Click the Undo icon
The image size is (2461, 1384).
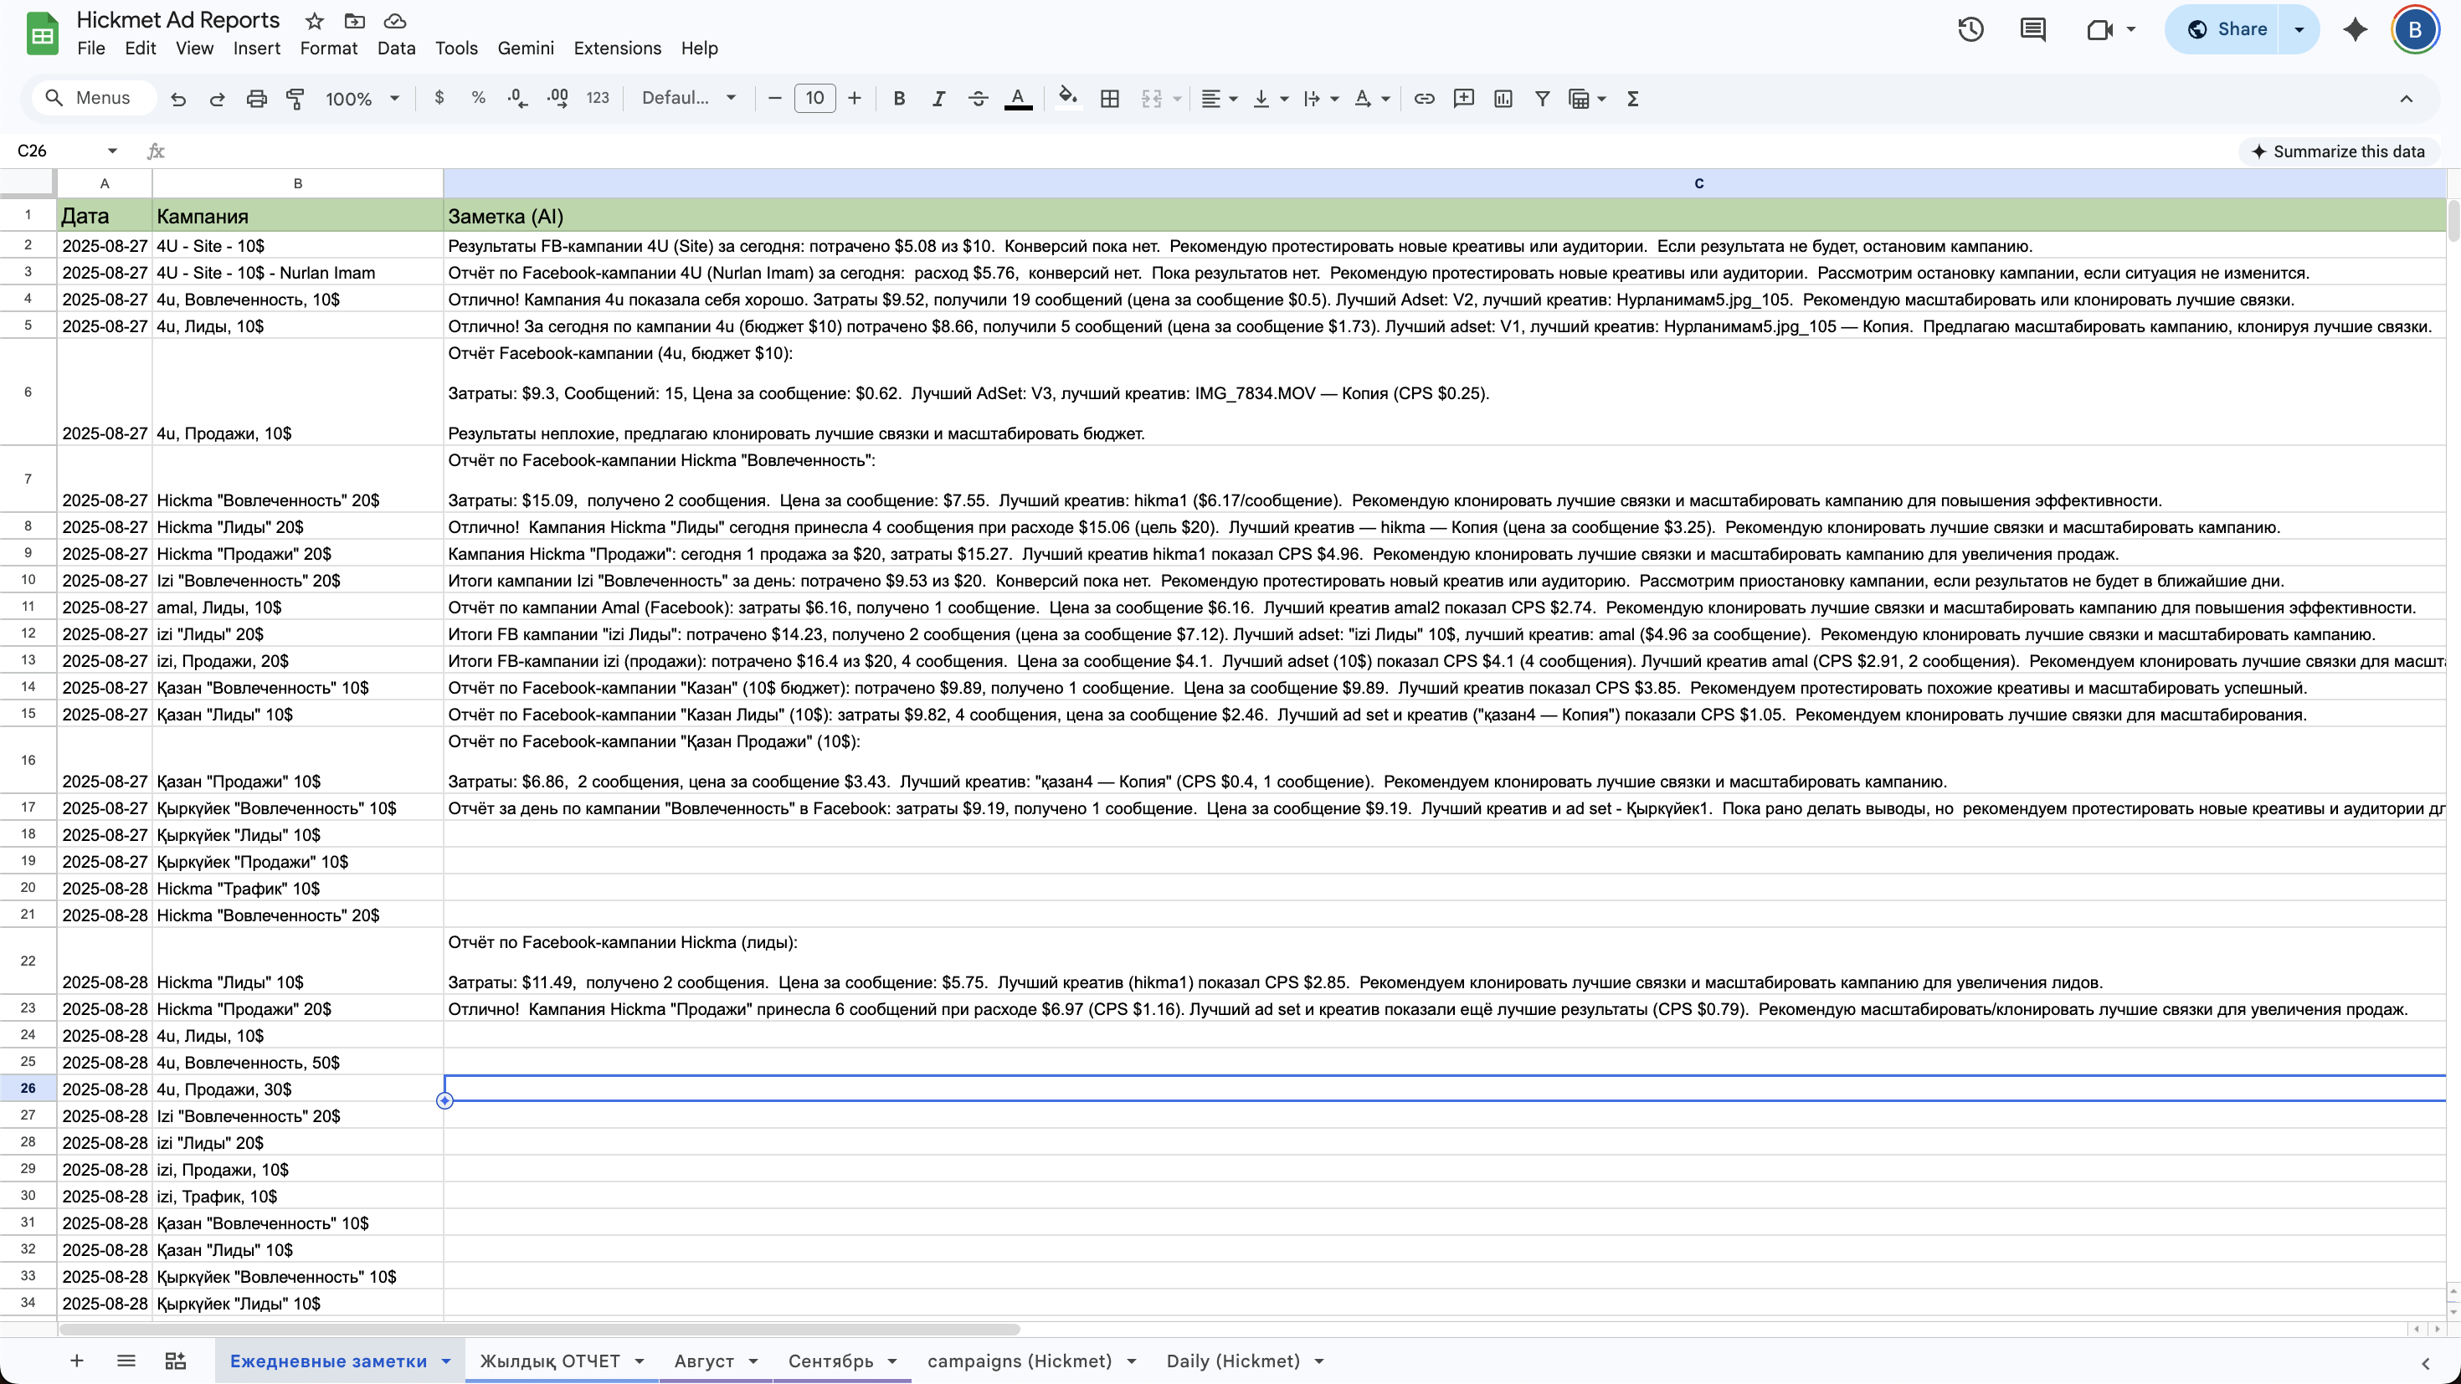point(177,99)
